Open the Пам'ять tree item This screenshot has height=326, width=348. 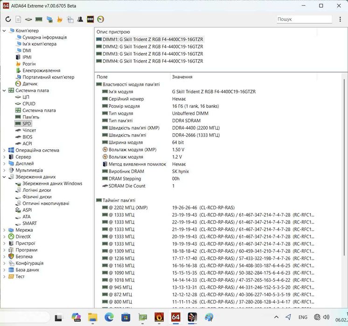click(27, 117)
